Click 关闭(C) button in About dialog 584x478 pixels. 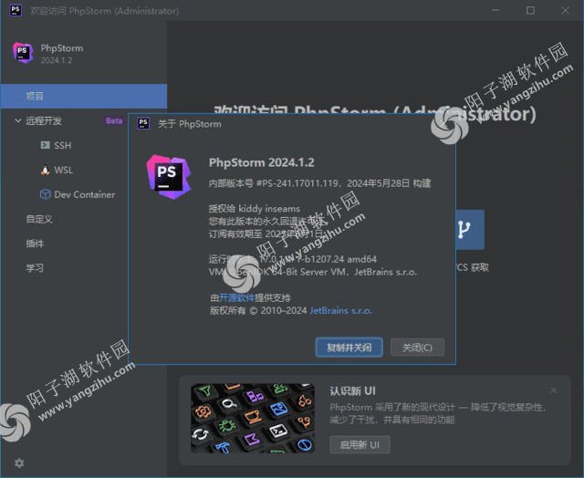(x=417, y=348)
